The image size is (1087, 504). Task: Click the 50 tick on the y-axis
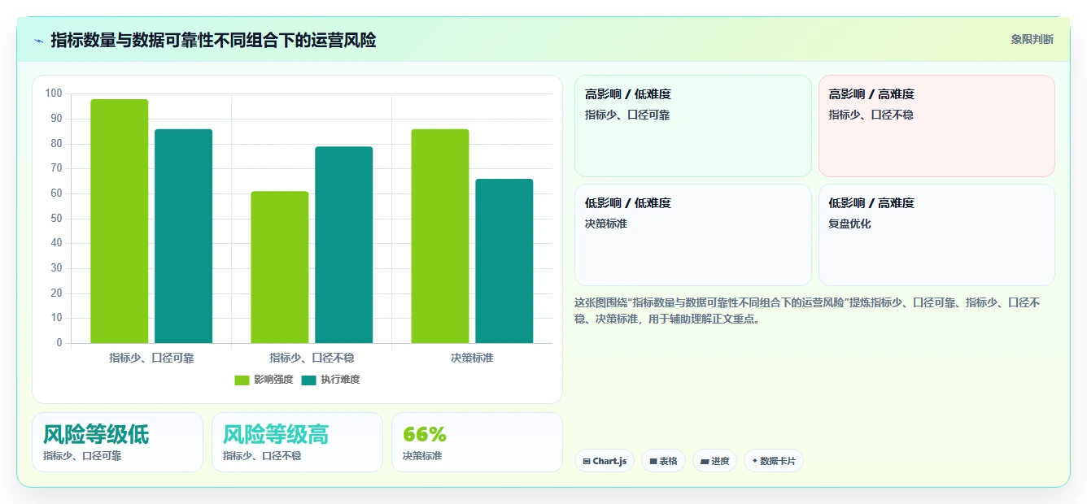click(x=56, y=219)
